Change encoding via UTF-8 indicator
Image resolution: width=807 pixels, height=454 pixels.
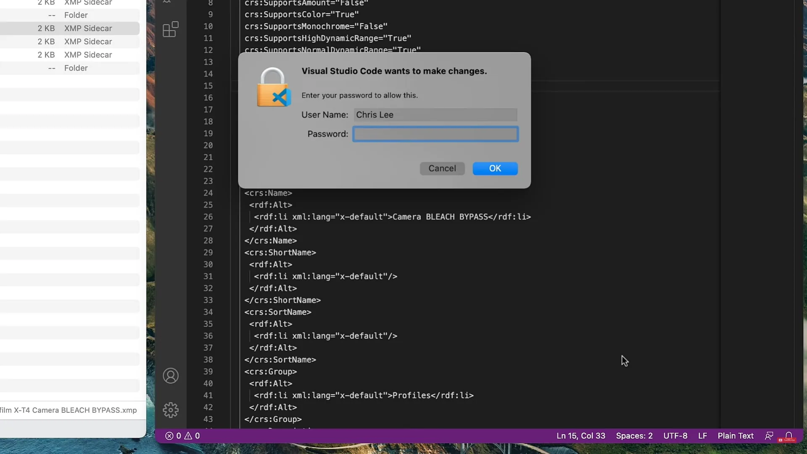click(675, 436)
